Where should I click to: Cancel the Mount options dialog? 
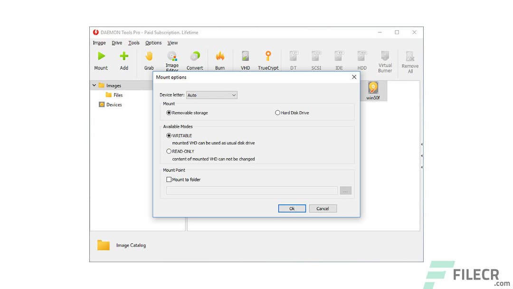click(323, 208)
